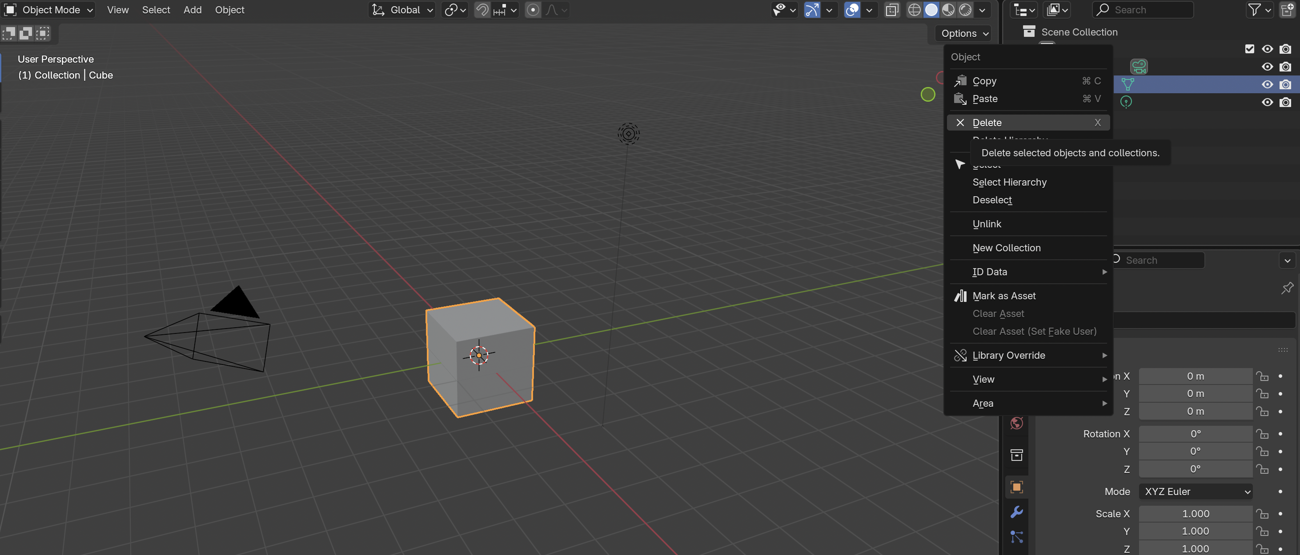Toggle collection render camera icon
Image resolution: width=1300 pixels, height=555 pixels.
click(x=1285, y=49)
